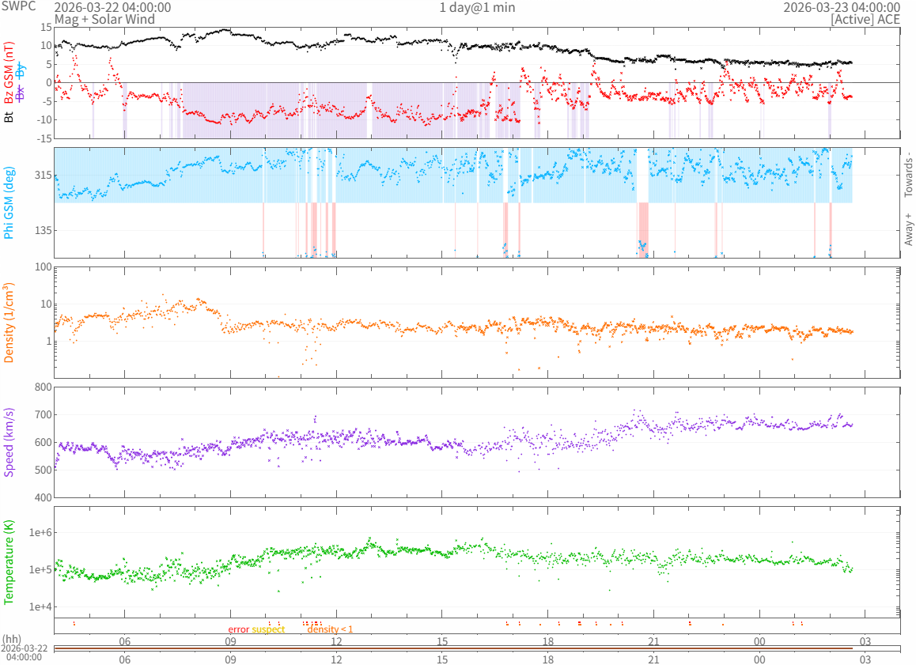
Task: Click the red 'error' flag legend
Action: pos(238,629)
